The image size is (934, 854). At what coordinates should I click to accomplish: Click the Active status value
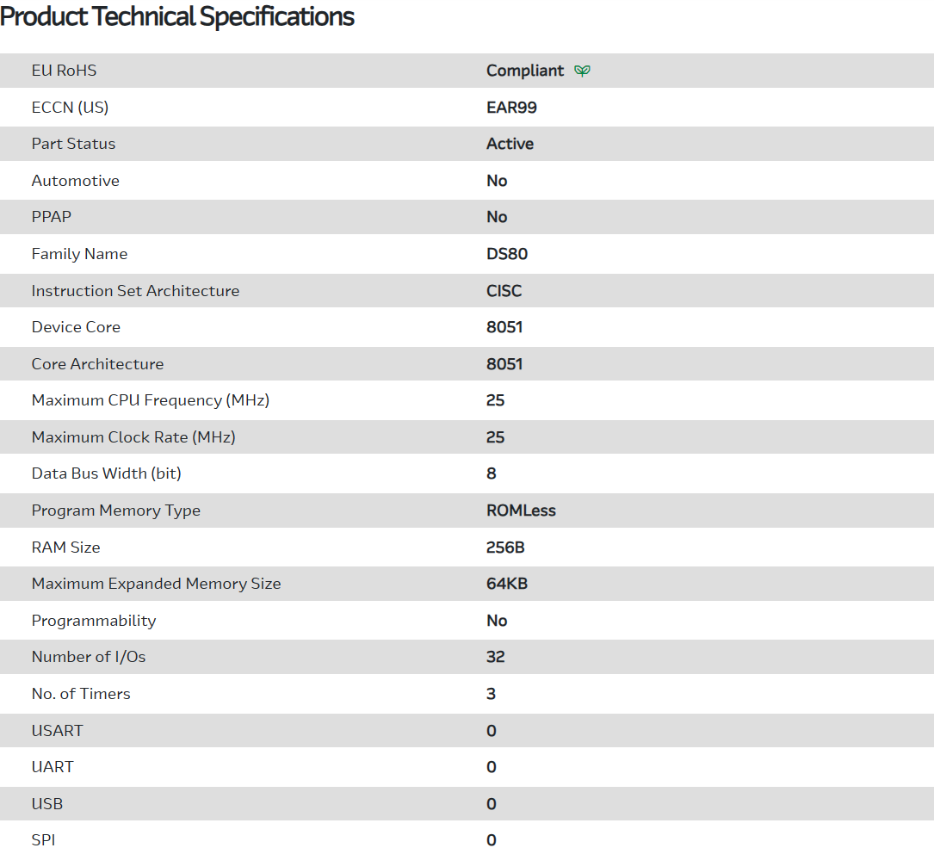[510, 144]
